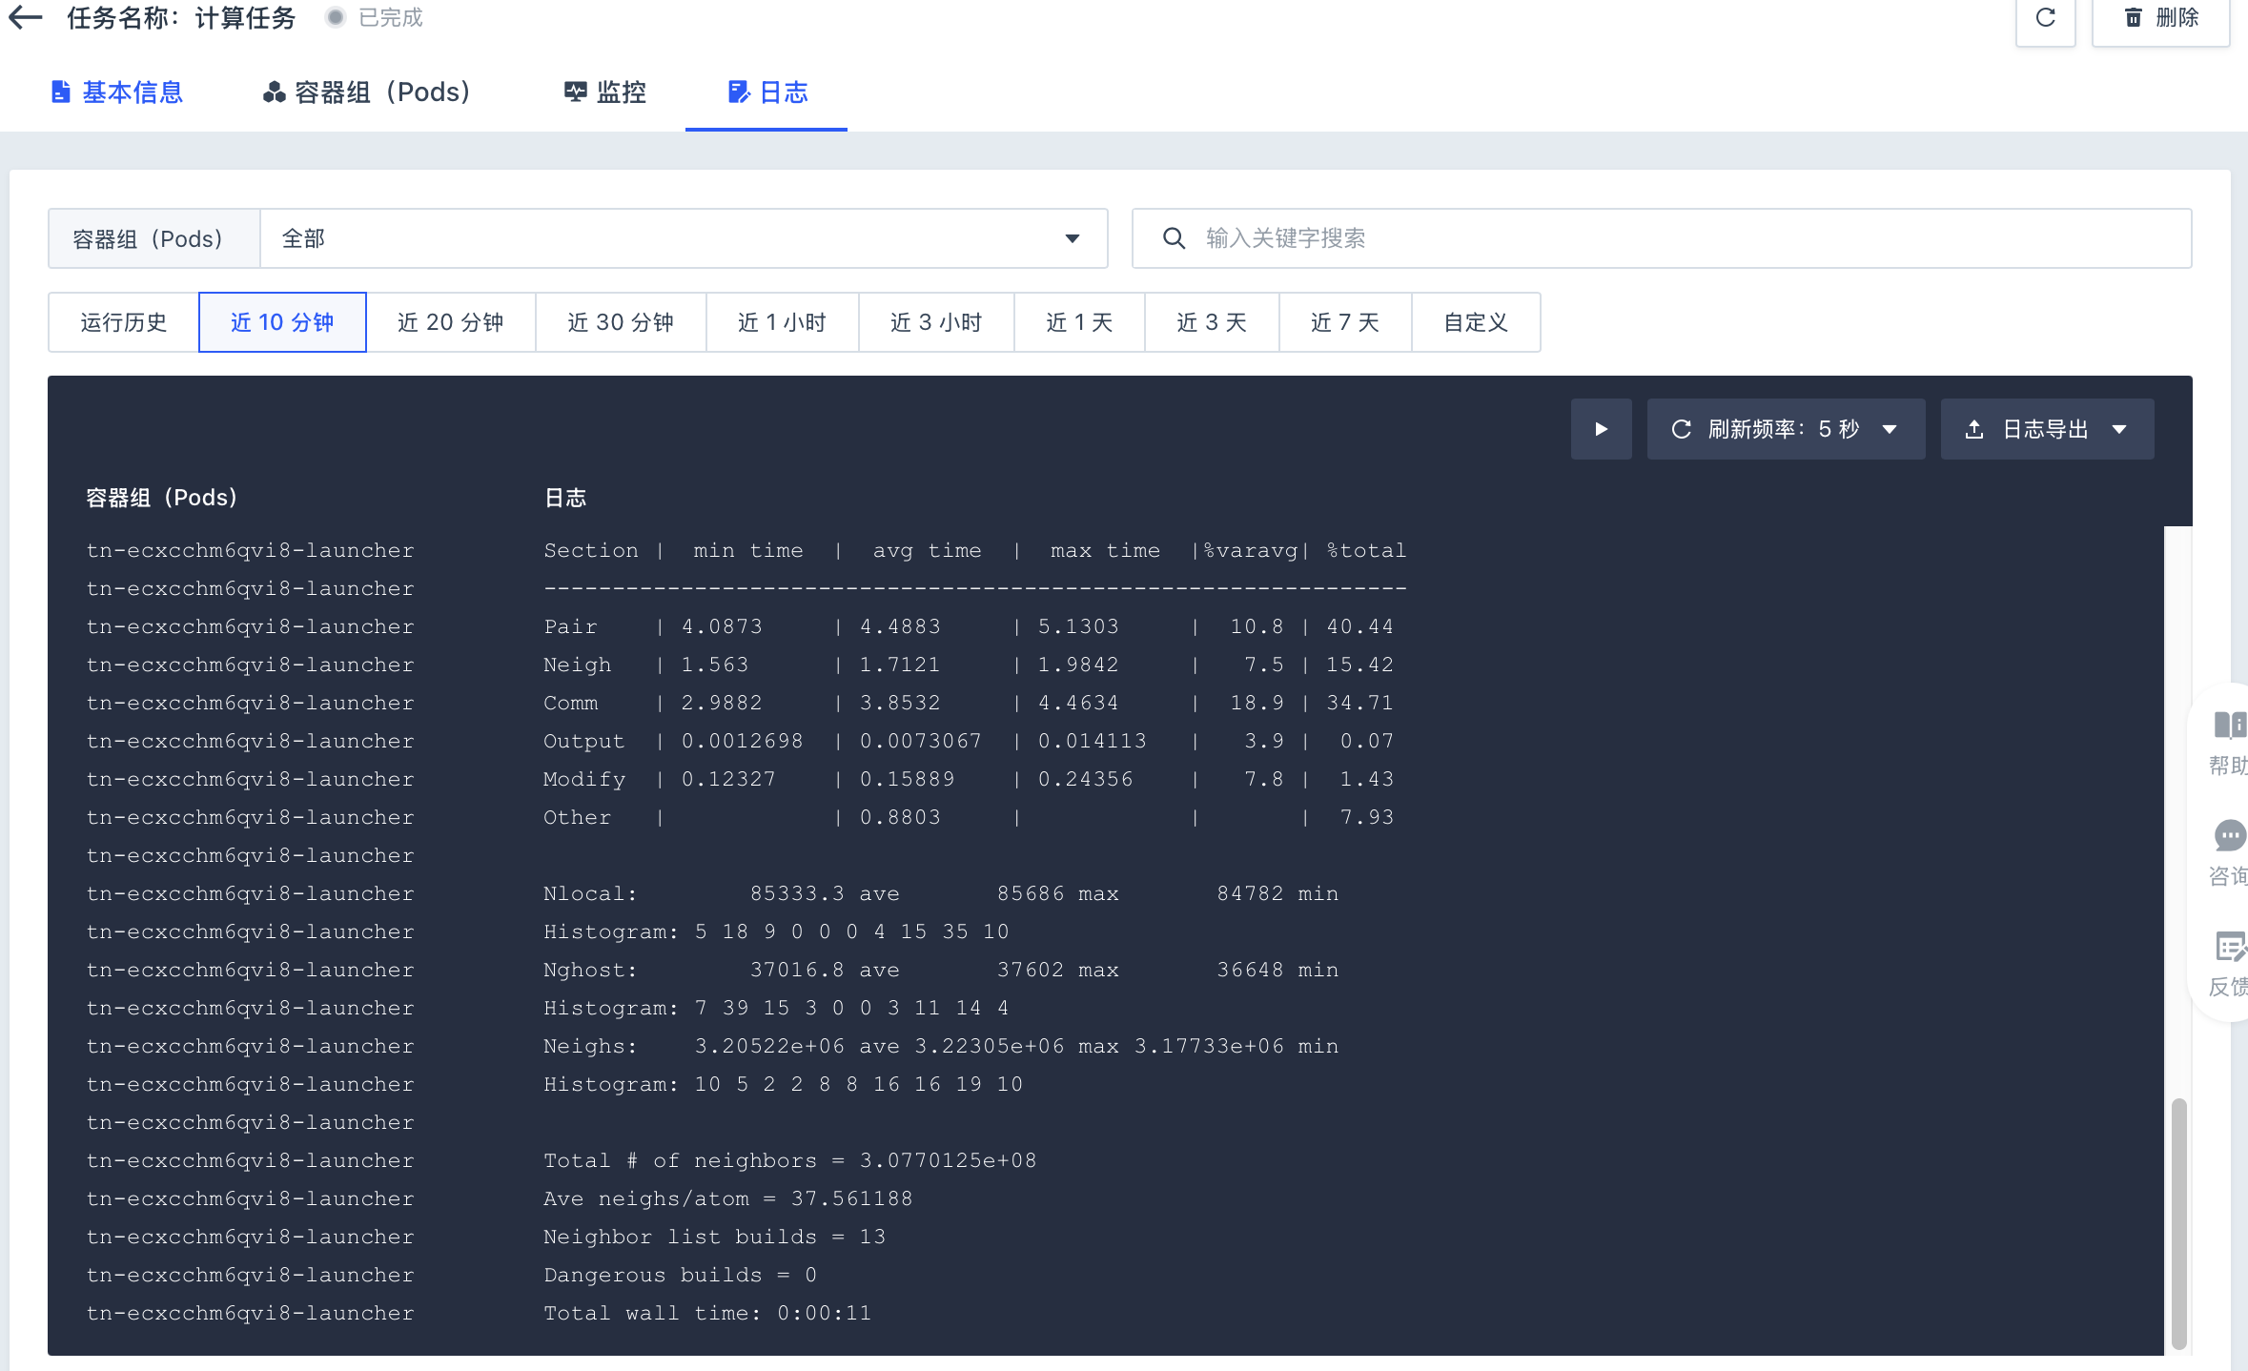Start log auto-refresh with the play button
The width and height of the screenshot is (2248, 1371).
(1602, 429)
